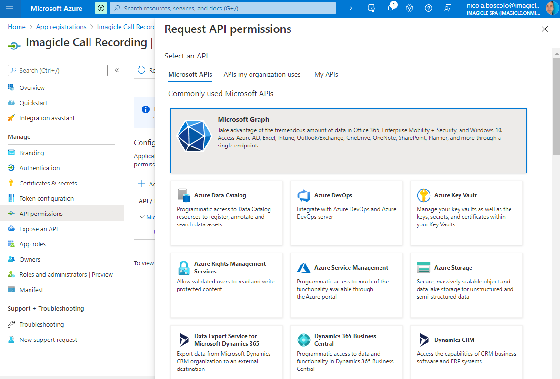The image size is (560, 379).
Task: Switch to the My APIs tab
Action: [x=326, y=74]
